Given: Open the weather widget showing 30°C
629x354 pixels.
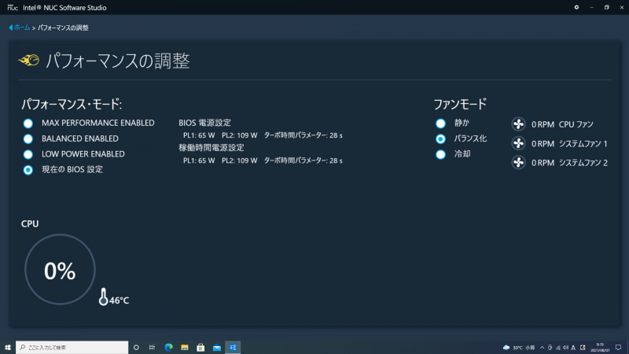Looking at the screenshot, I should click(x=518, y=348).
